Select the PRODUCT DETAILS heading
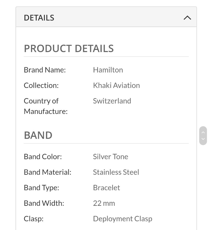The width and height of the screenshot is (212, 230). pyautogui.click(x=69, y=48)
